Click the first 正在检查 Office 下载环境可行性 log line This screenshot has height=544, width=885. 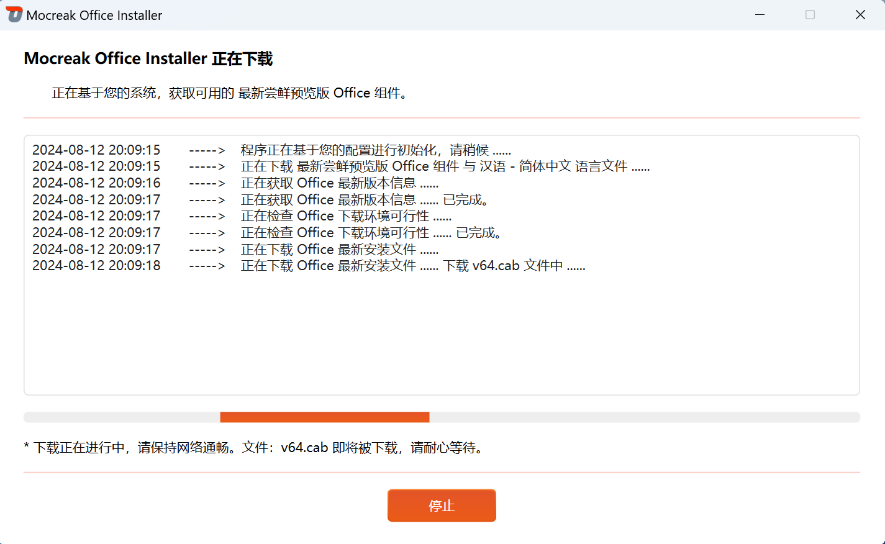tap(346, 216)
